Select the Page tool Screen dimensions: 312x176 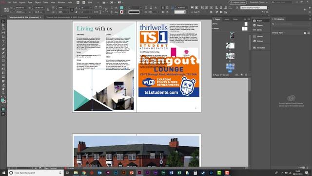click(x=3, y=29)
